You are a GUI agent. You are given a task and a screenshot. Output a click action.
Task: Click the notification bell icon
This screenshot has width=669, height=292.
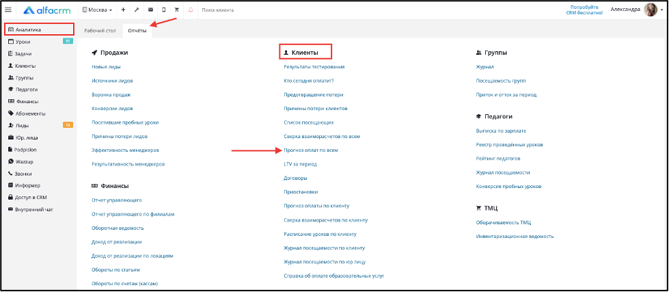[x=191, y=10]
